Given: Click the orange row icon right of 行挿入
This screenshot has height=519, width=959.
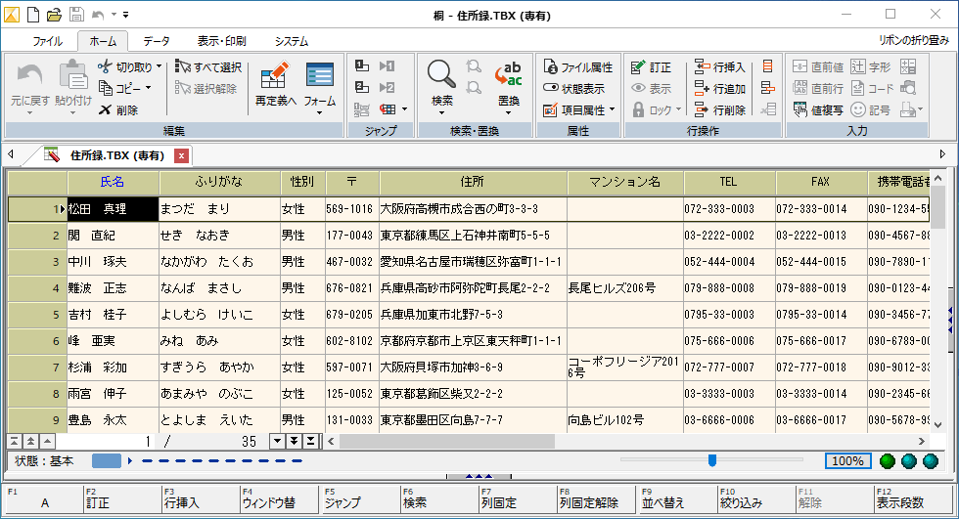Looking at the screenshot, I should (767, 65).
